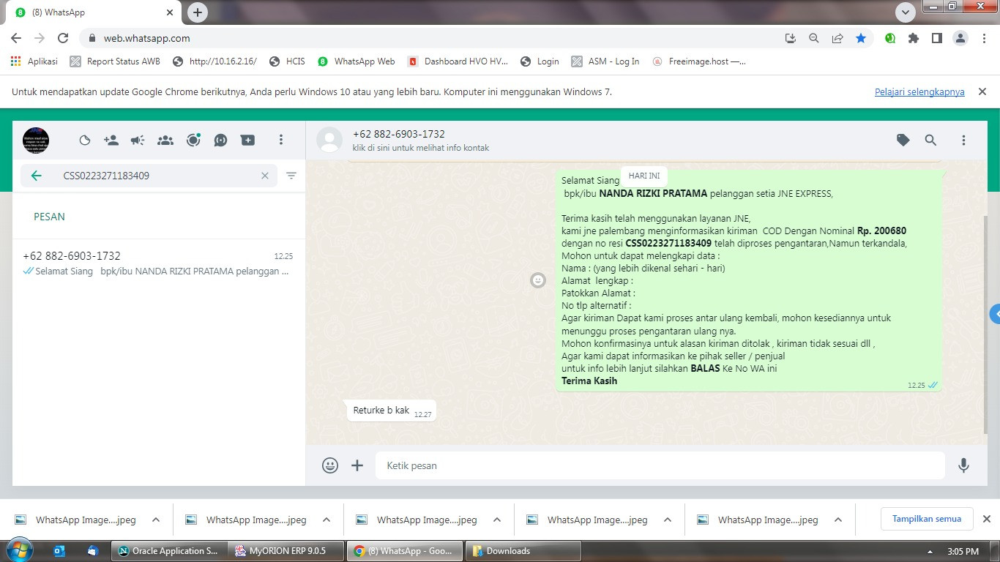1000x562 pixels.
Task: Open the chat header three-dot menu
Action: [x=963, y=140]
